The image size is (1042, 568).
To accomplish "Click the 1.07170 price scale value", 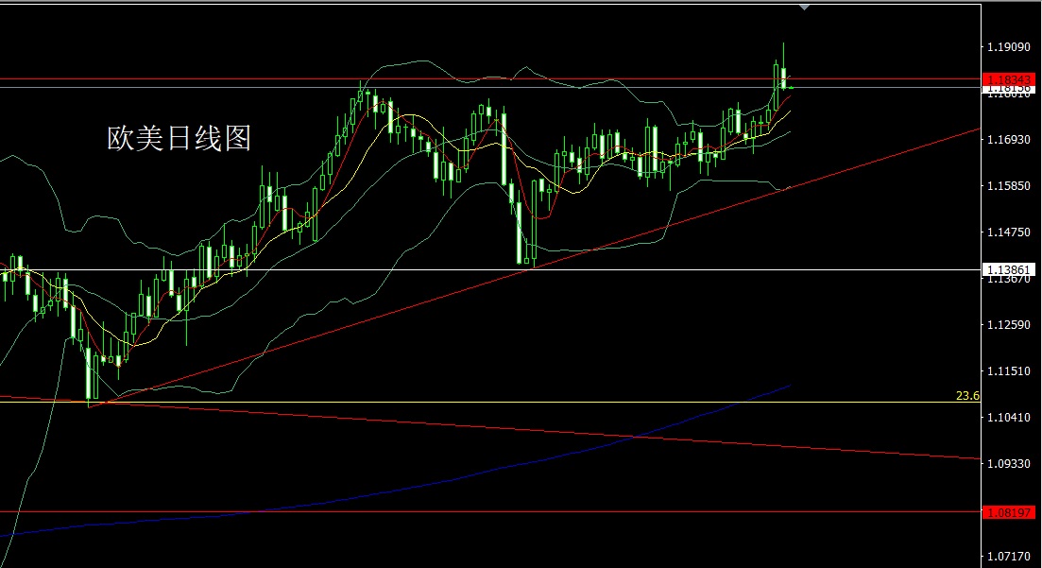I will coord(1008,556).
